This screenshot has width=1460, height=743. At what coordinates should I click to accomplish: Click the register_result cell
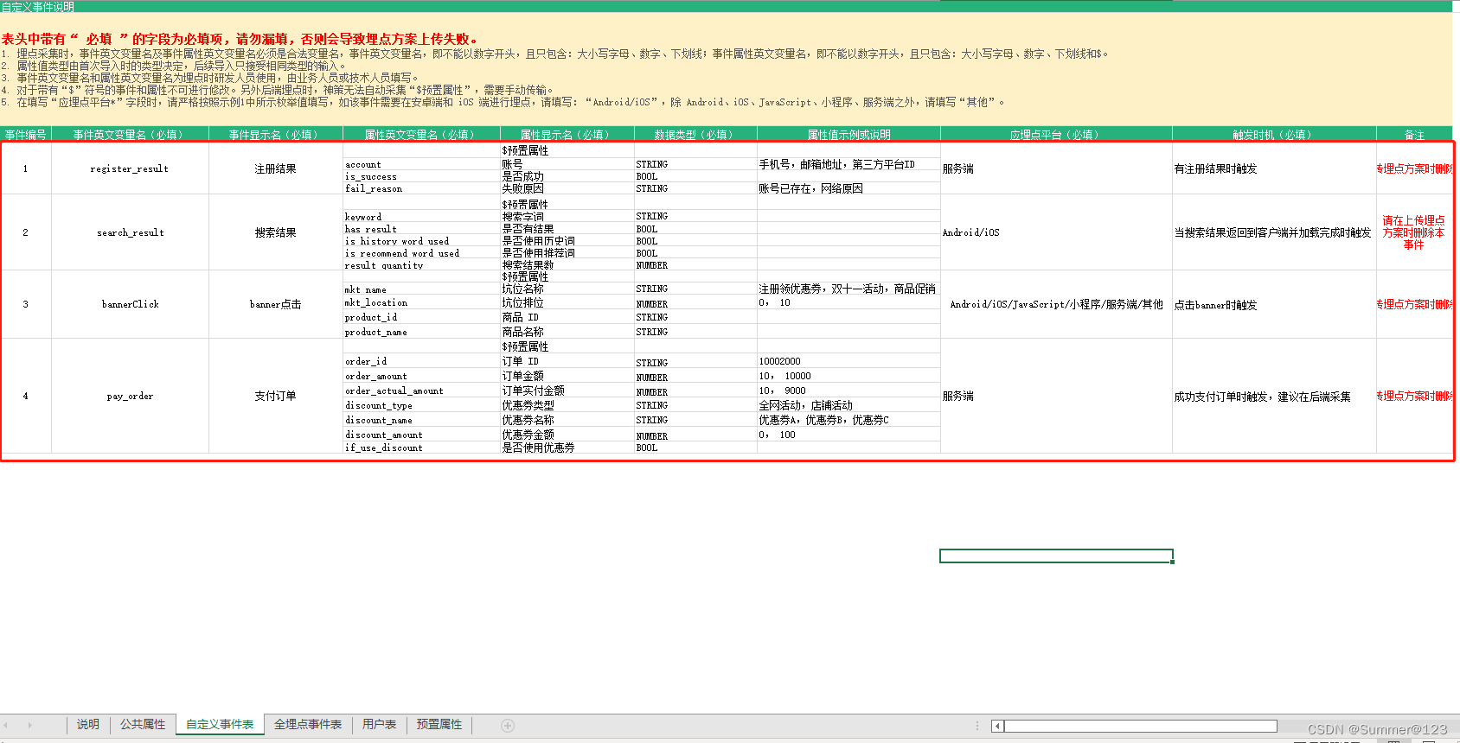click(x=130, y=168)
